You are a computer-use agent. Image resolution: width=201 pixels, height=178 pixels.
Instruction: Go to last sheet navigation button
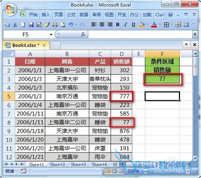pos(22,164)
